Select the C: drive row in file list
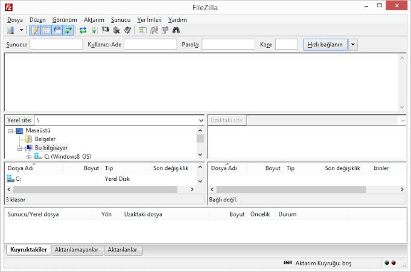This screenshot has height=272, width=411. tap(101, 179)
